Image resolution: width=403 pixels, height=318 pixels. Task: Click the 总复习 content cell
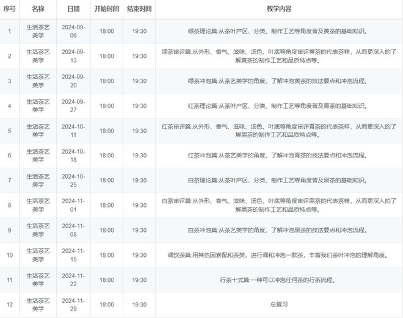(x=278, y=305)
